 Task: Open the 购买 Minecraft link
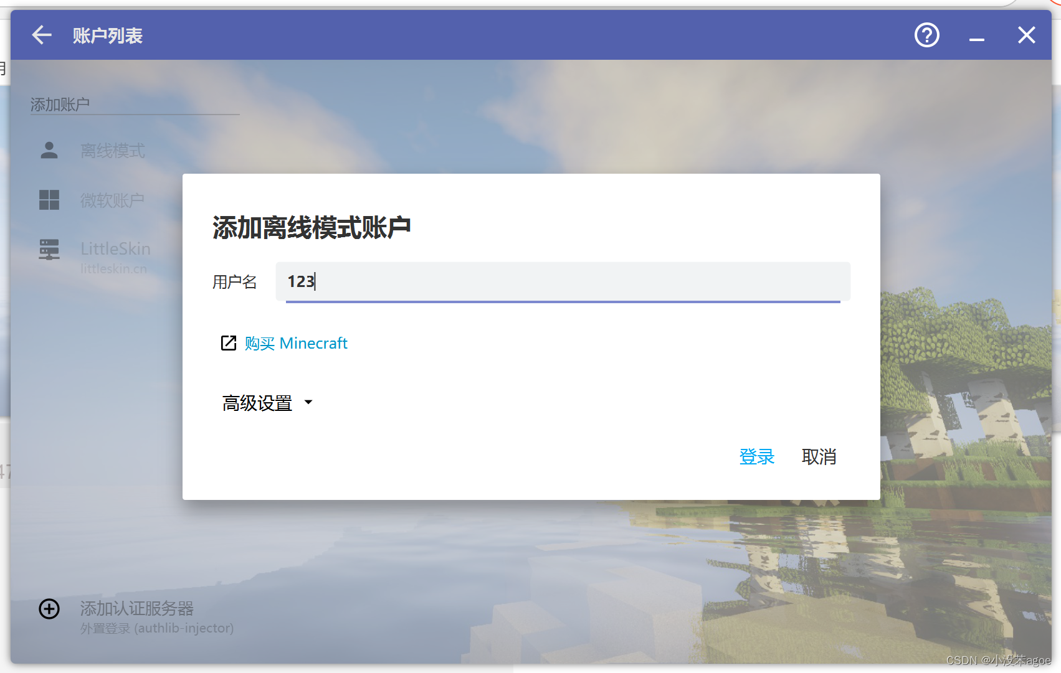296,343
